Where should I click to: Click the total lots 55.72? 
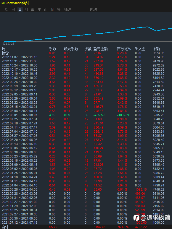point(53,227)
